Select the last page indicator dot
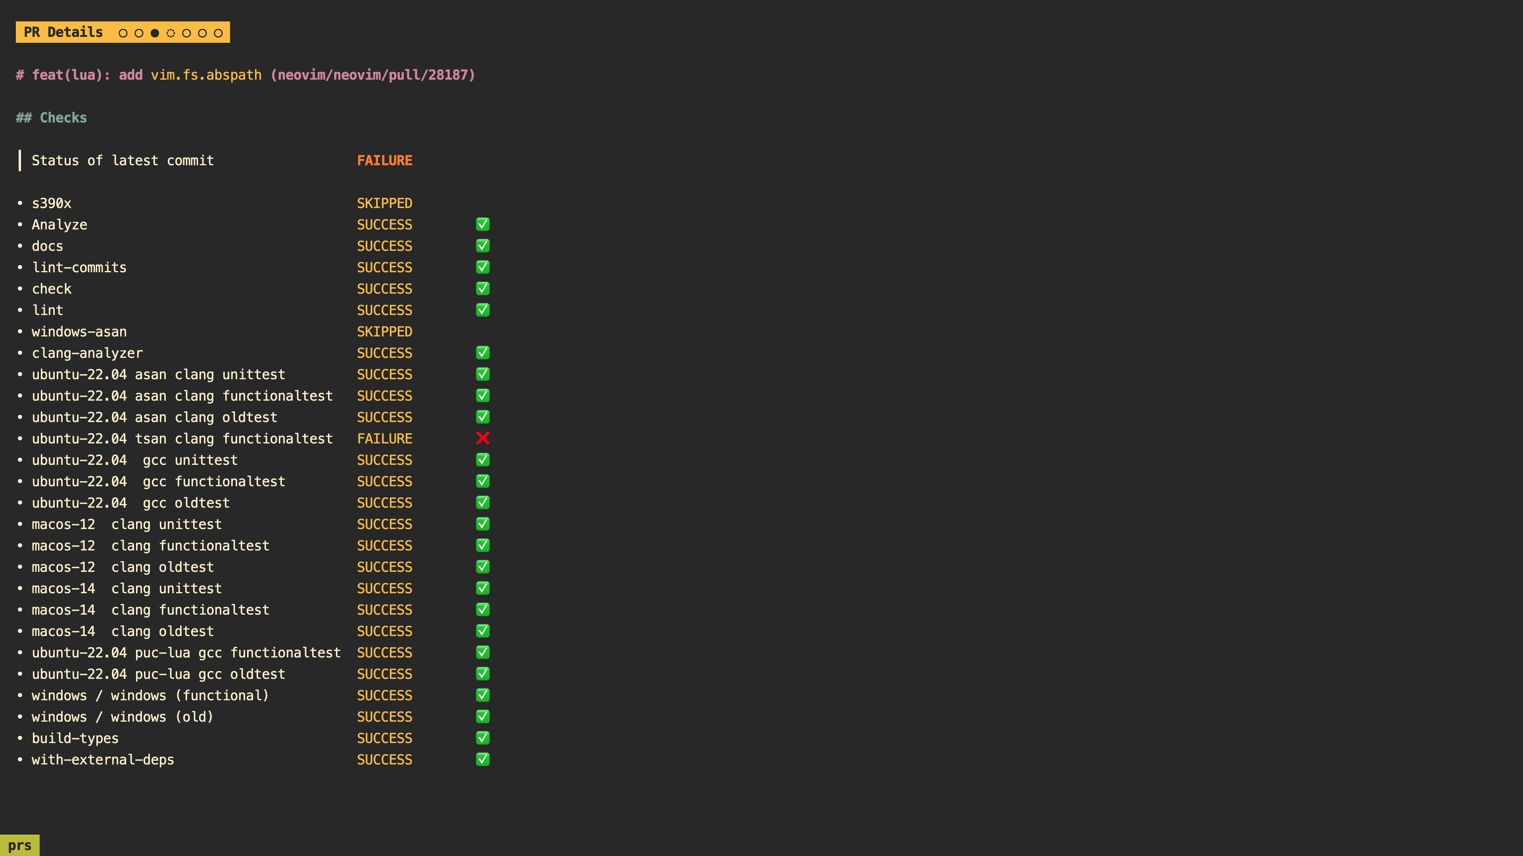This screenshot has width=1523, height=856. click(x=218, y=33)
